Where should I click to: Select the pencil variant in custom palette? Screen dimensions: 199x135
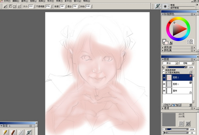pyautogui.click(x=5, y=132)
